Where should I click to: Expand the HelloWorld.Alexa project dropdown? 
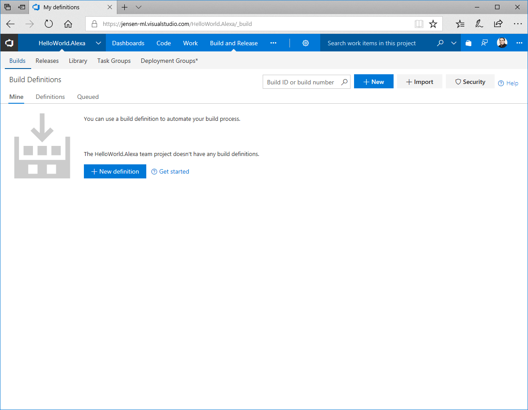(98, 43)
